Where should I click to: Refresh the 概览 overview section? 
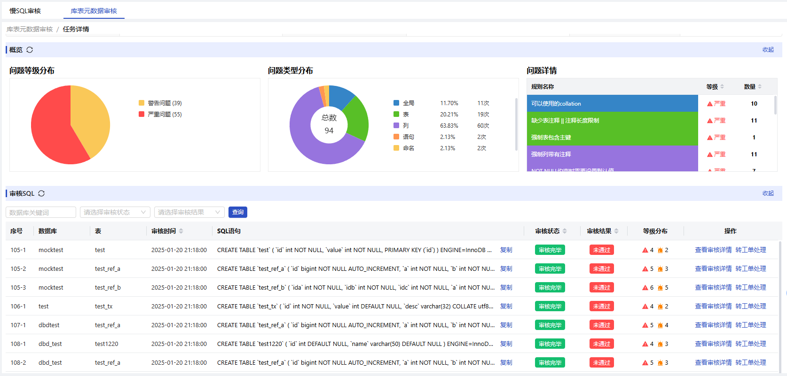click(30, 50)
